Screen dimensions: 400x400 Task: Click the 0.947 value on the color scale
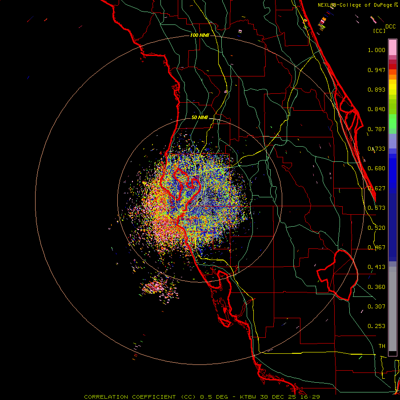click(x=376, y=70)
